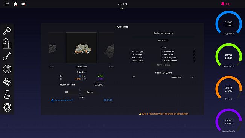Click the pink premium currency icon
This screenshot has height=138, width=245.
[222, 4]
